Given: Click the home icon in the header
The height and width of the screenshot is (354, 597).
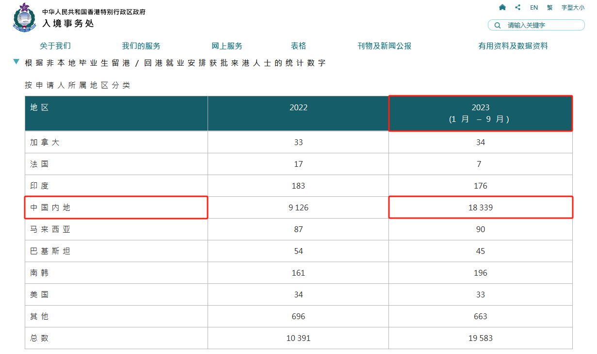Looking at the screenshot, I should [x=502, y=7].
